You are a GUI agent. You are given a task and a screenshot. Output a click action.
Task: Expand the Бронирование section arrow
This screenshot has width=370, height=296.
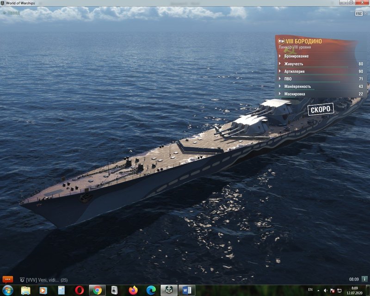(x=280, y=56)
